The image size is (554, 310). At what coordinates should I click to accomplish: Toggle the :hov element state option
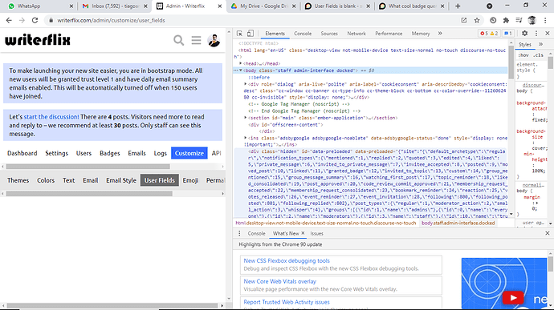click(x=523, y=55)
